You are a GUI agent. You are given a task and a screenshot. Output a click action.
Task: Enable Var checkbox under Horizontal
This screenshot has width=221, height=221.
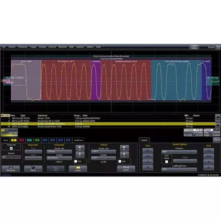click(76, 161)
